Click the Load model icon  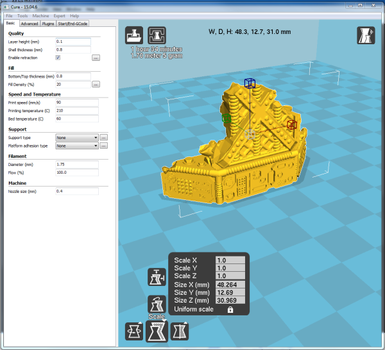click(134, 35)
